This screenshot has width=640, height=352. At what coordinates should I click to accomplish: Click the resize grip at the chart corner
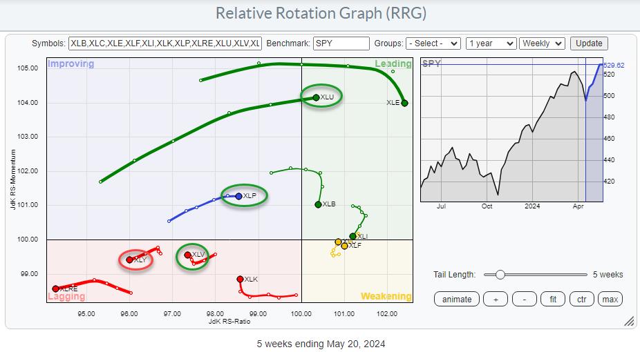(629, 321)
